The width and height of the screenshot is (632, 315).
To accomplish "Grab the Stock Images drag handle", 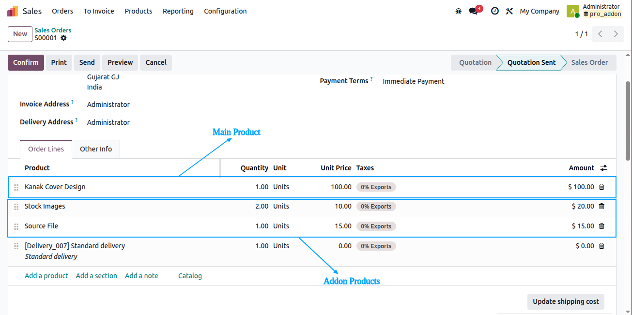I will (16, 207).
